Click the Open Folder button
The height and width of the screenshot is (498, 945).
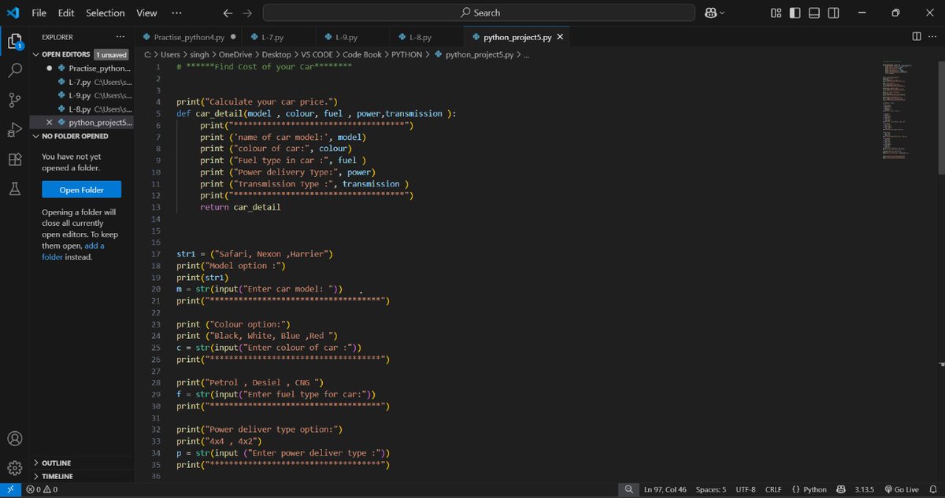(x=82, y=190)
